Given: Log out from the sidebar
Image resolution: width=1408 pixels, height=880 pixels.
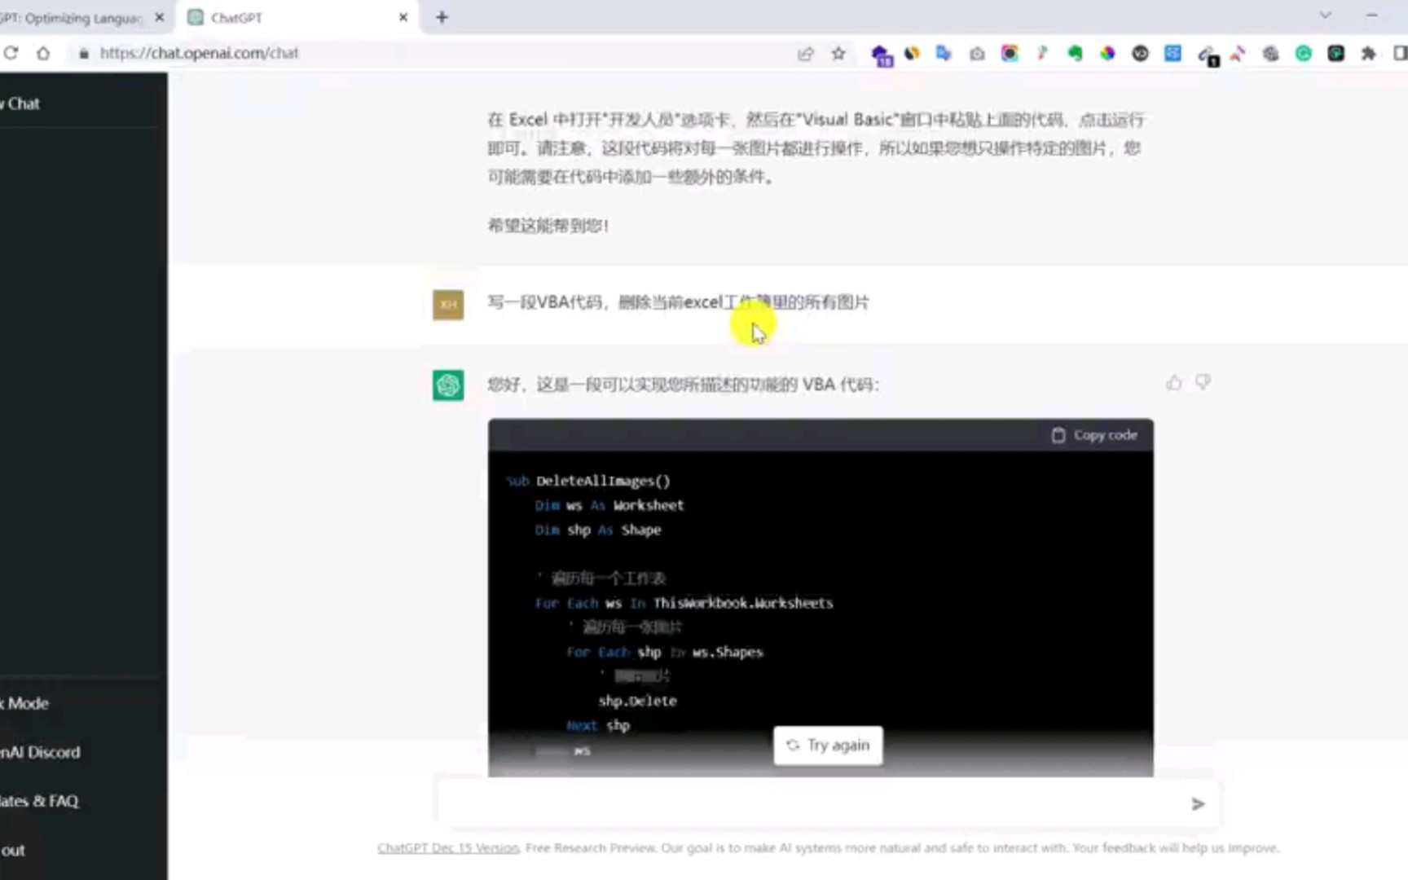Looking at the screenshot, I should [x=13, y=850].
